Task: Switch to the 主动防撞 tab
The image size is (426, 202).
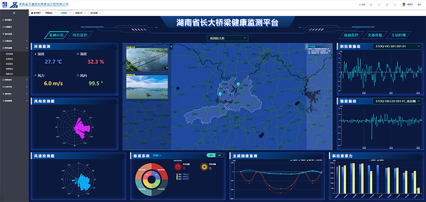Action: coord(398,35)
